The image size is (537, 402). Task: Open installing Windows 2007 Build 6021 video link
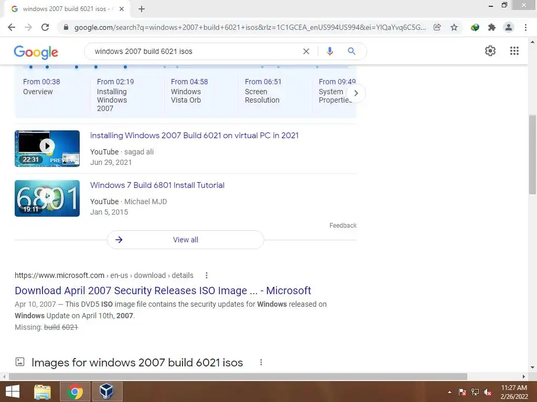[x=194, y=136]
